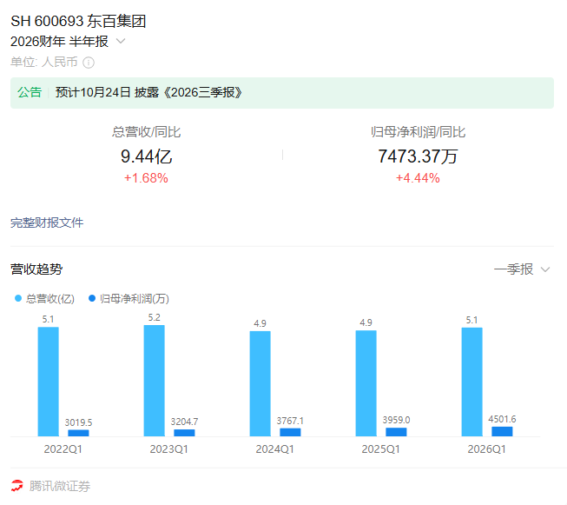Open the 完整财报文件 link
This screenshot has width=567, height=505.
click(x=47, y=223)
